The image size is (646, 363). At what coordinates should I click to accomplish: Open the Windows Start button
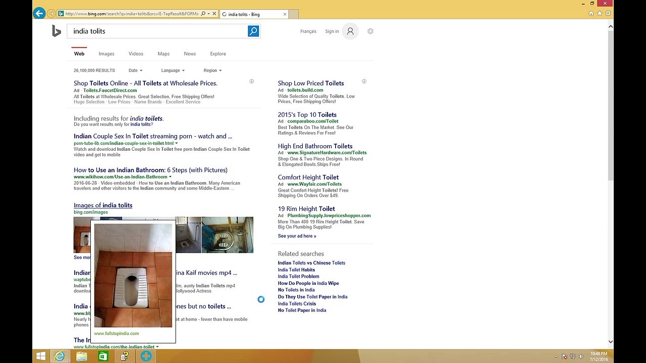tap(41, 356)
